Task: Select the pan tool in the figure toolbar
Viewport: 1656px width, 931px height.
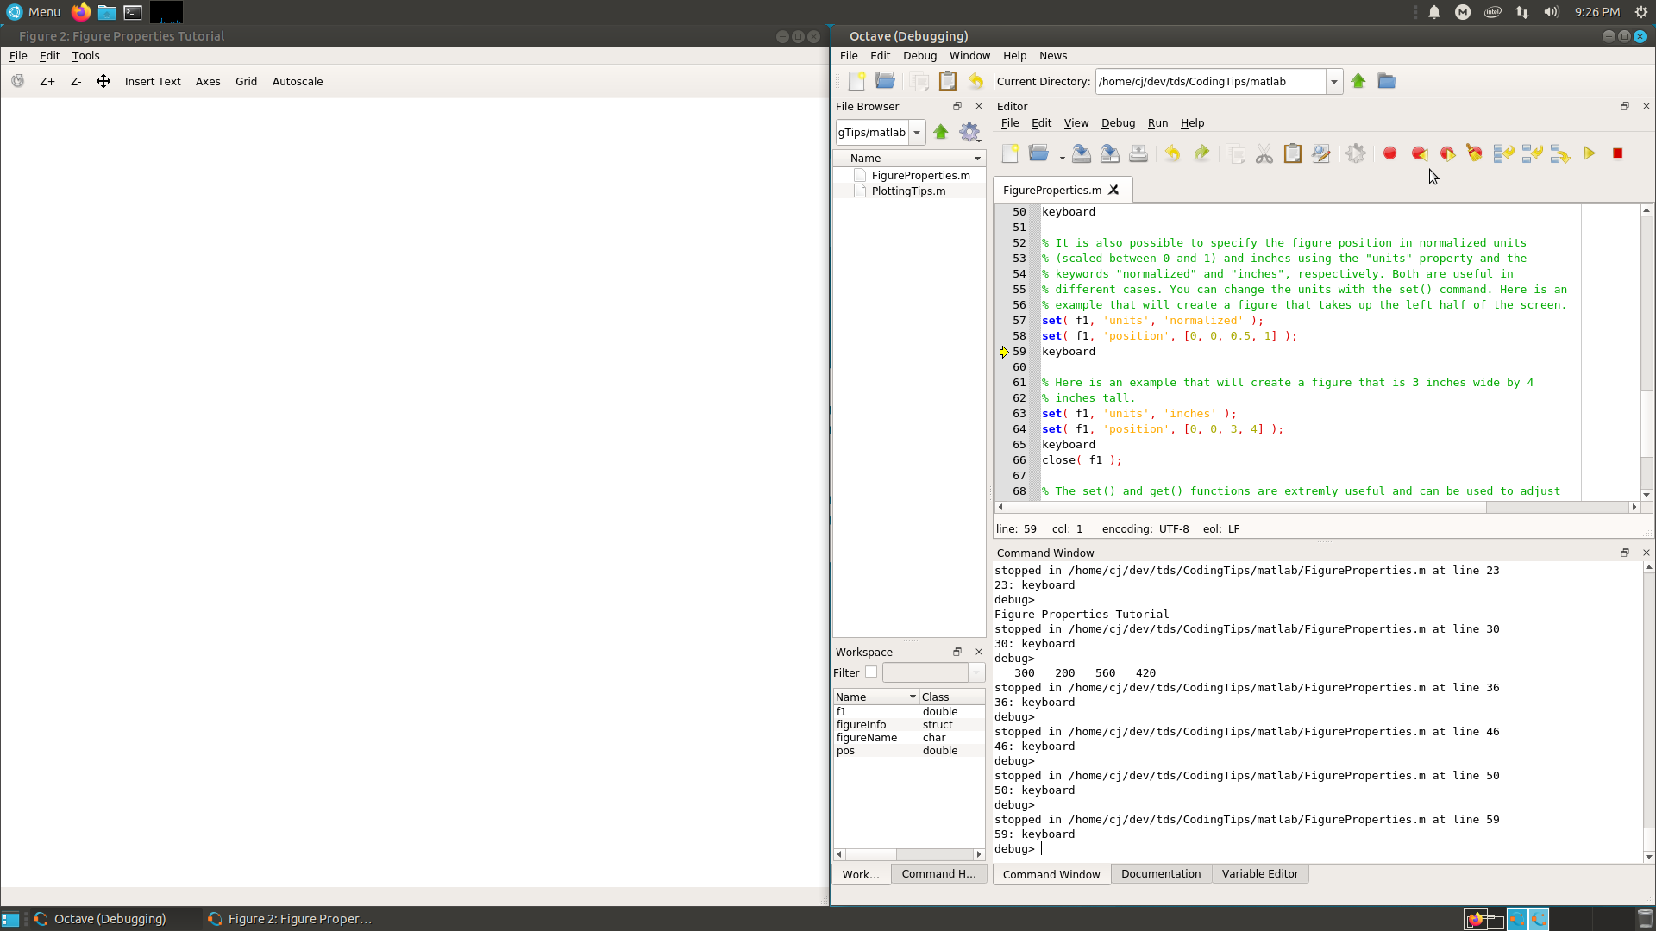Action: pyautogui.click(x=103, y=81)
